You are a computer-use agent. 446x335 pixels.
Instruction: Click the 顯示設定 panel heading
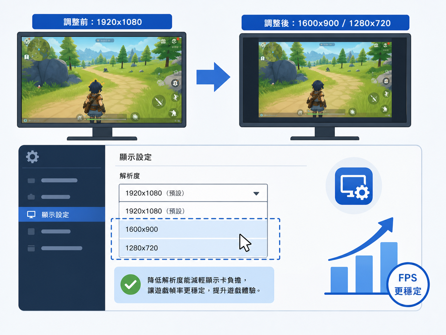click(x=136, y=157)
